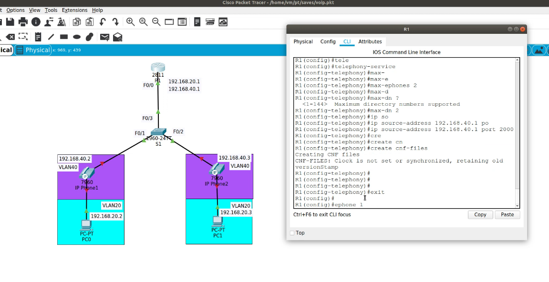Screen dimensions: 549x282
Task: Click the VLAN40 label by IP Phone1
Action: point(68,167)
